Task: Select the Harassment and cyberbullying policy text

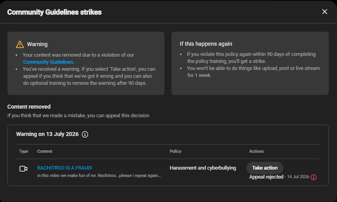Action: 203,168
